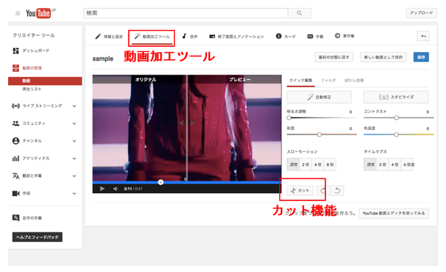Viewport: 446px width, 272px height.
Task: Click the search magnifier button
Action: (x=299, y=13)
